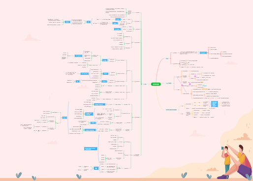Viewport: 253px width, 181px height.
Task: Select the long gray topic node on the yellow curve
Action: coord(171,110)
